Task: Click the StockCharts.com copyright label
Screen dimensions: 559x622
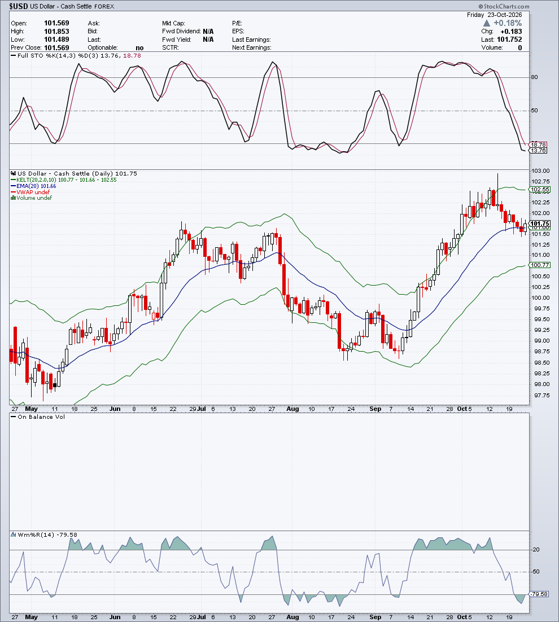Action: point(504,6)
